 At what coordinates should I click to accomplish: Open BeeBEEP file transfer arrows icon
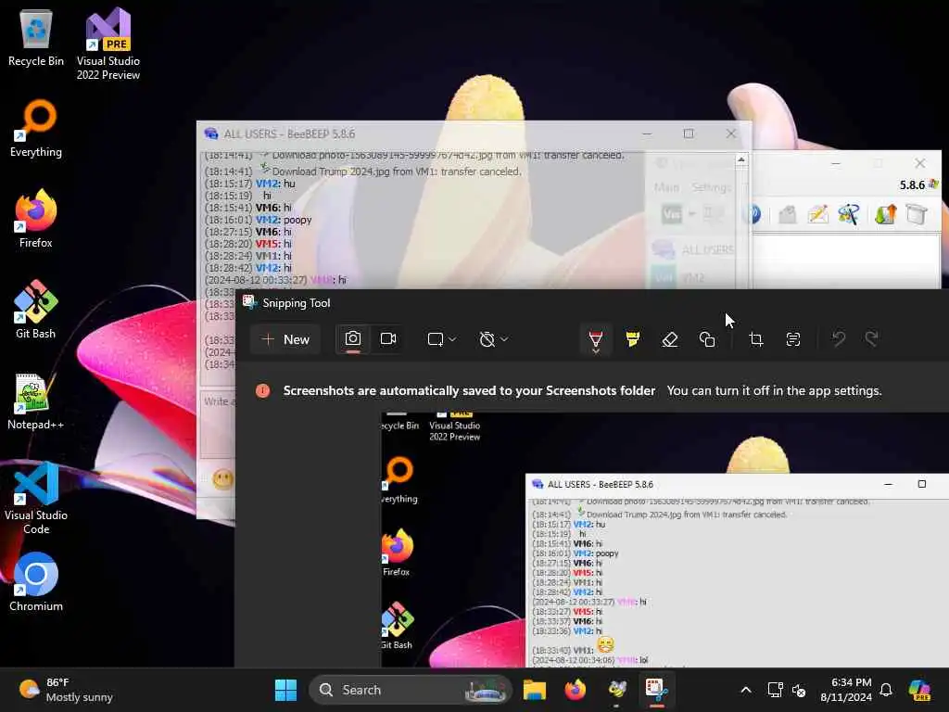[885, 214]
